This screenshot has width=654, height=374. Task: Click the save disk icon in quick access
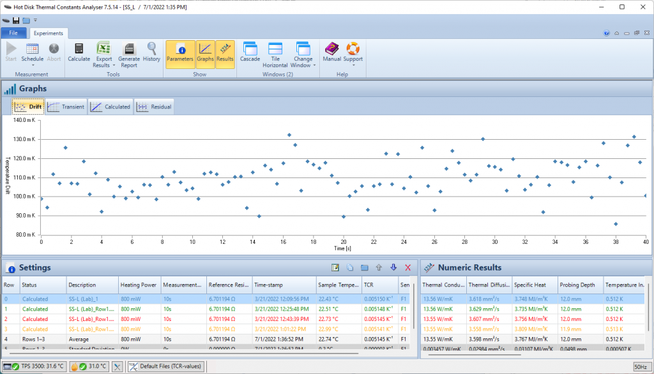(16, 20)
